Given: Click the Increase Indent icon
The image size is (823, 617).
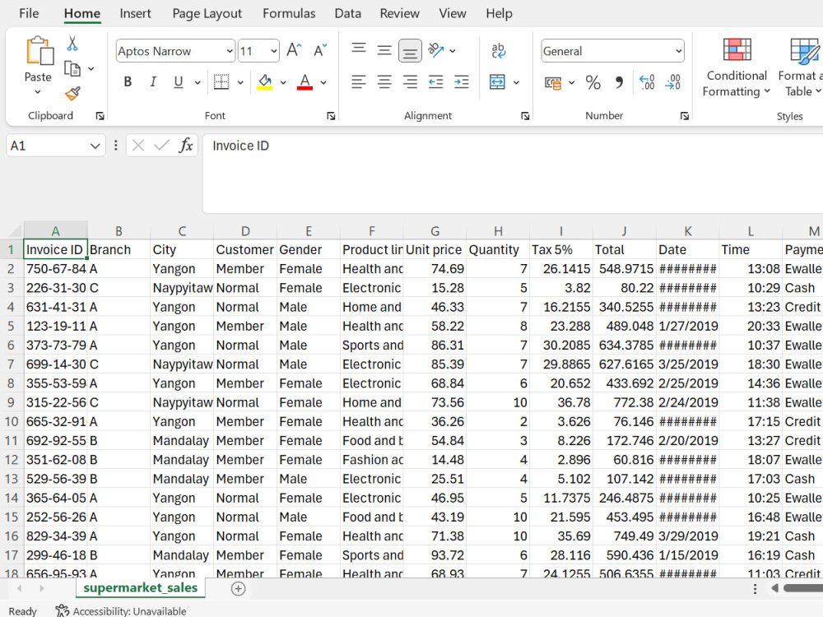Looking at the screenshot, I should pos(462,81).
